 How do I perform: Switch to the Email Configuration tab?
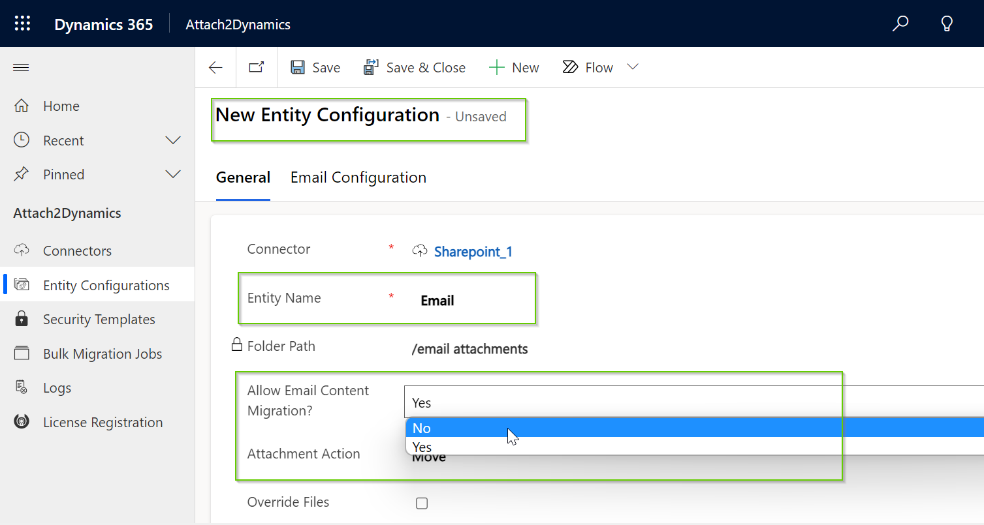pos(358,177)
